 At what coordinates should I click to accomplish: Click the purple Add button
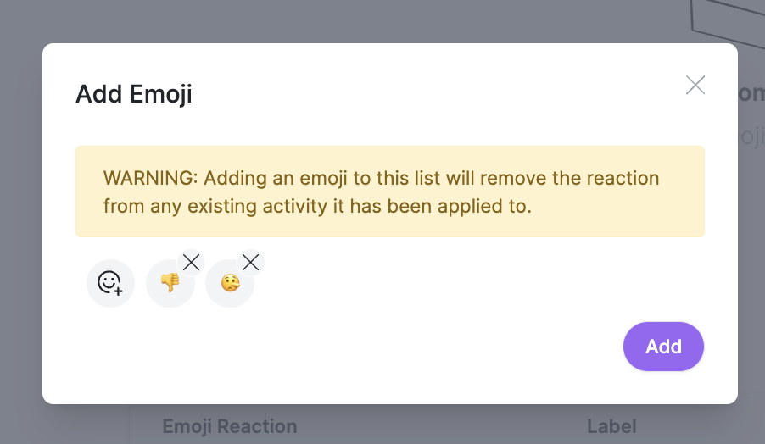(x=663, y=347)
